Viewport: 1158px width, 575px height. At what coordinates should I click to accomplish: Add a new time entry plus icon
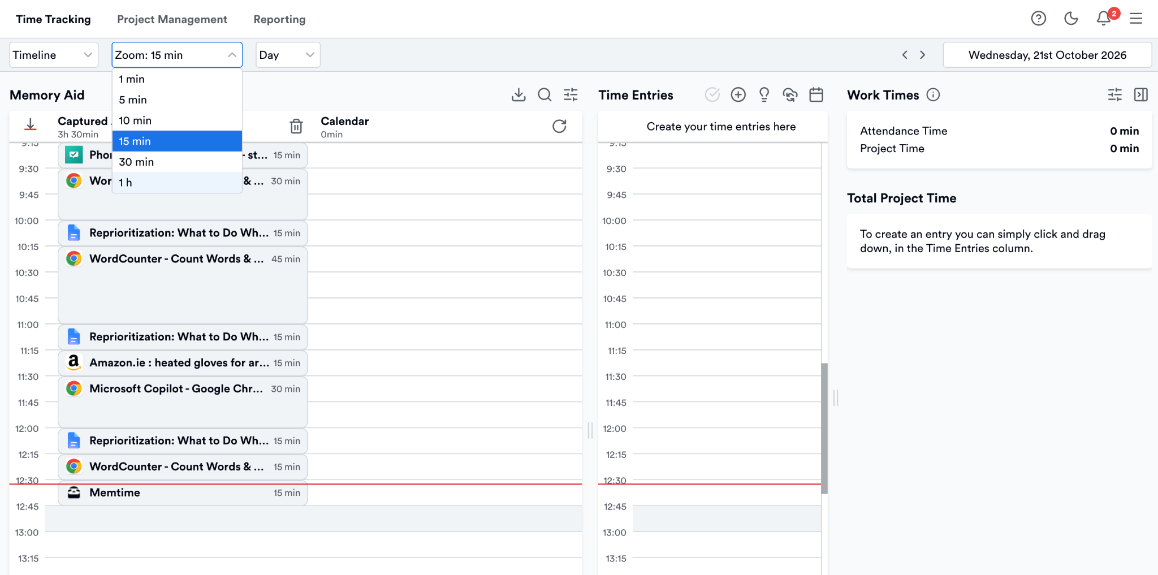click(738, 94)
